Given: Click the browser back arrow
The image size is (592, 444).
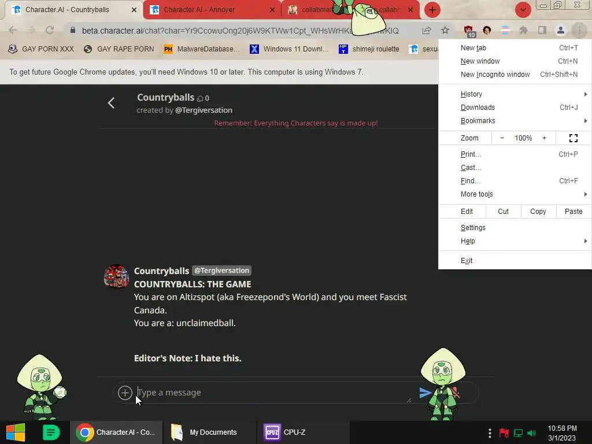Looking at the screenshot, I should 13,30.
